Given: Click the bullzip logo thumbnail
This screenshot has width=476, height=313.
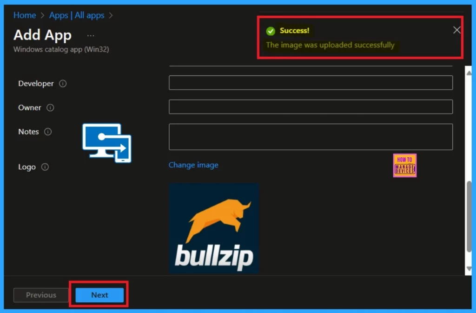Looking at the screenshot, I should click(x=214, y=228).
